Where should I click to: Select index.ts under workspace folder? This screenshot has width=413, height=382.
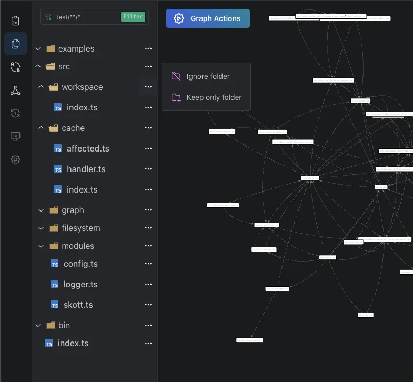pyautogui.click(x=82, y=107)
